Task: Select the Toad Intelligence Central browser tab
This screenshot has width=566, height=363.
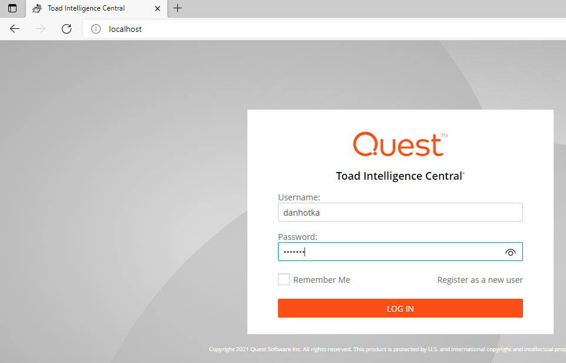Action: pyautogui.click(x=97, y=9)
